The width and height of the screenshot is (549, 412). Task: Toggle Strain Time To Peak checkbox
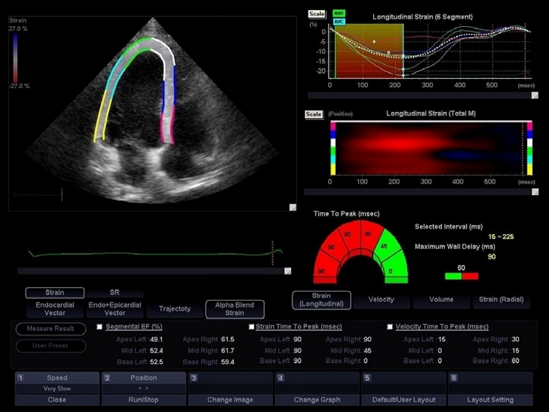tap(251, 327)
